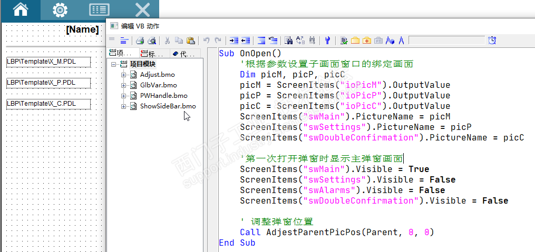Click the Print icon in toolbar
Viewport: 535px width, 252px height.
point(140,40)
